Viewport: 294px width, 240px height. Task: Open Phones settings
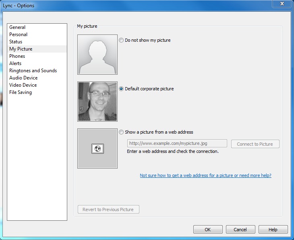(37, 56)
